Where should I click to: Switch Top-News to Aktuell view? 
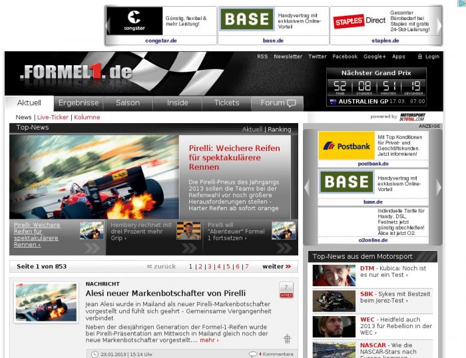click(x=252, y=130)
